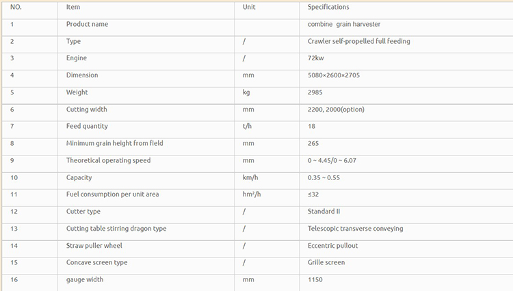The height and width of the screenshot is (291, 513).
Task: Select the 'Feed quantity' item
Action: 87,127
